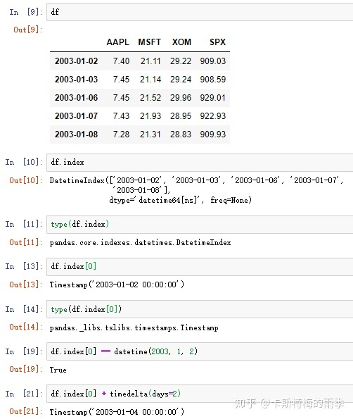This screenshot has width=353, height=419.
Task: Click row index 2003-01-02 in table
Action: pos(77,61)
